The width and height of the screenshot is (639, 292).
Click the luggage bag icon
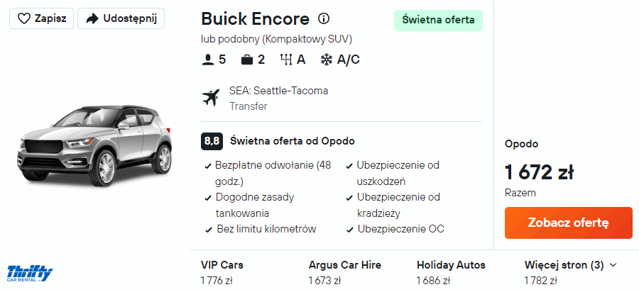coord(247,60)
